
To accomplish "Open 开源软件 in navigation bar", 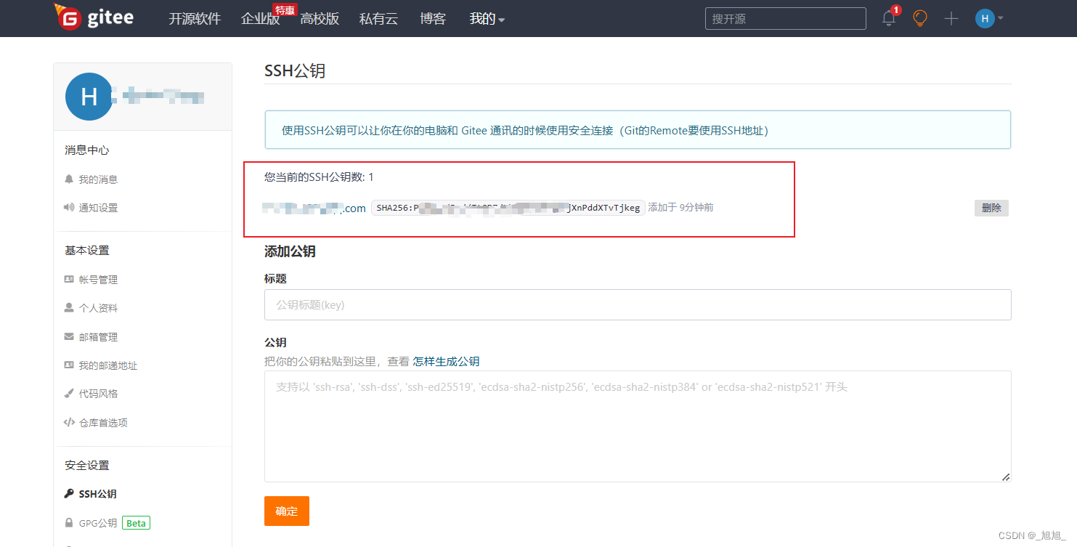I will click(195, 19).
